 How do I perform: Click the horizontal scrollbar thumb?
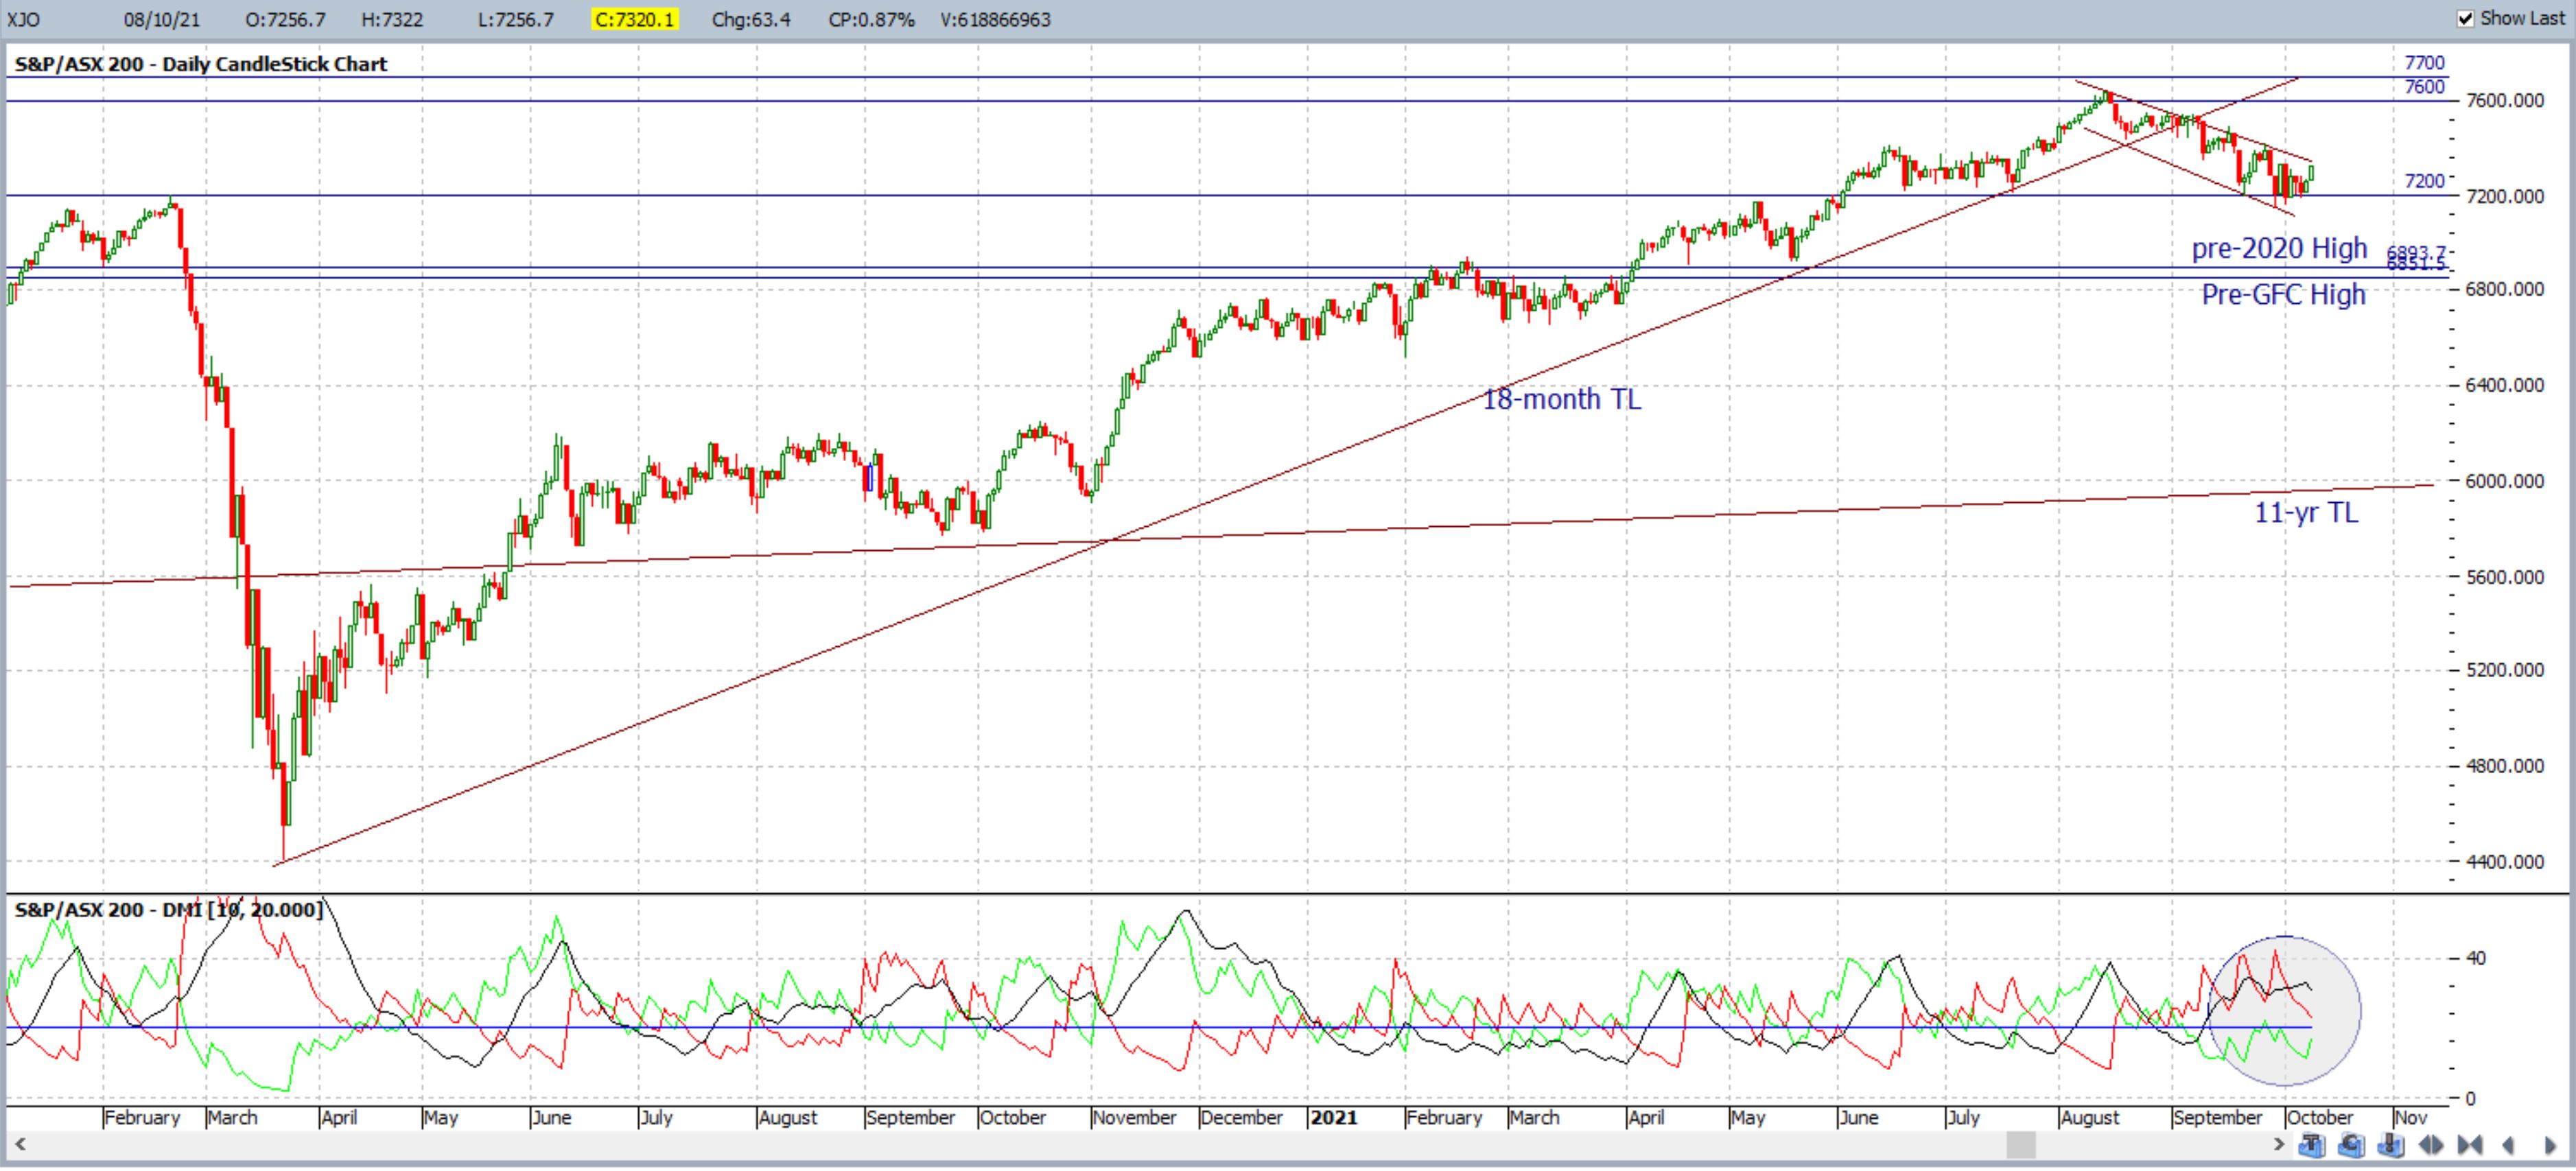[x=2021, y=1144]
